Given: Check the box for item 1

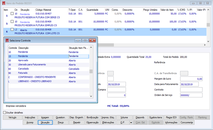Looking at the screenshot, I should coord(12,14).
